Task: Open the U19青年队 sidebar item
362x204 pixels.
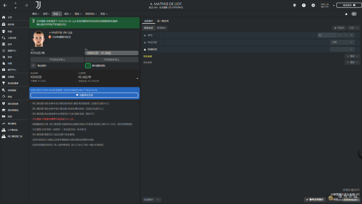Action: pos(14,130)
